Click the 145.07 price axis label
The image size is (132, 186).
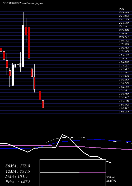[124, 108]
